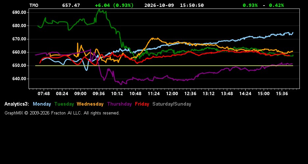The height and width of the screenshot is (164, 308).
Task: Click the 10:12 time axis label
Action: 117,93
